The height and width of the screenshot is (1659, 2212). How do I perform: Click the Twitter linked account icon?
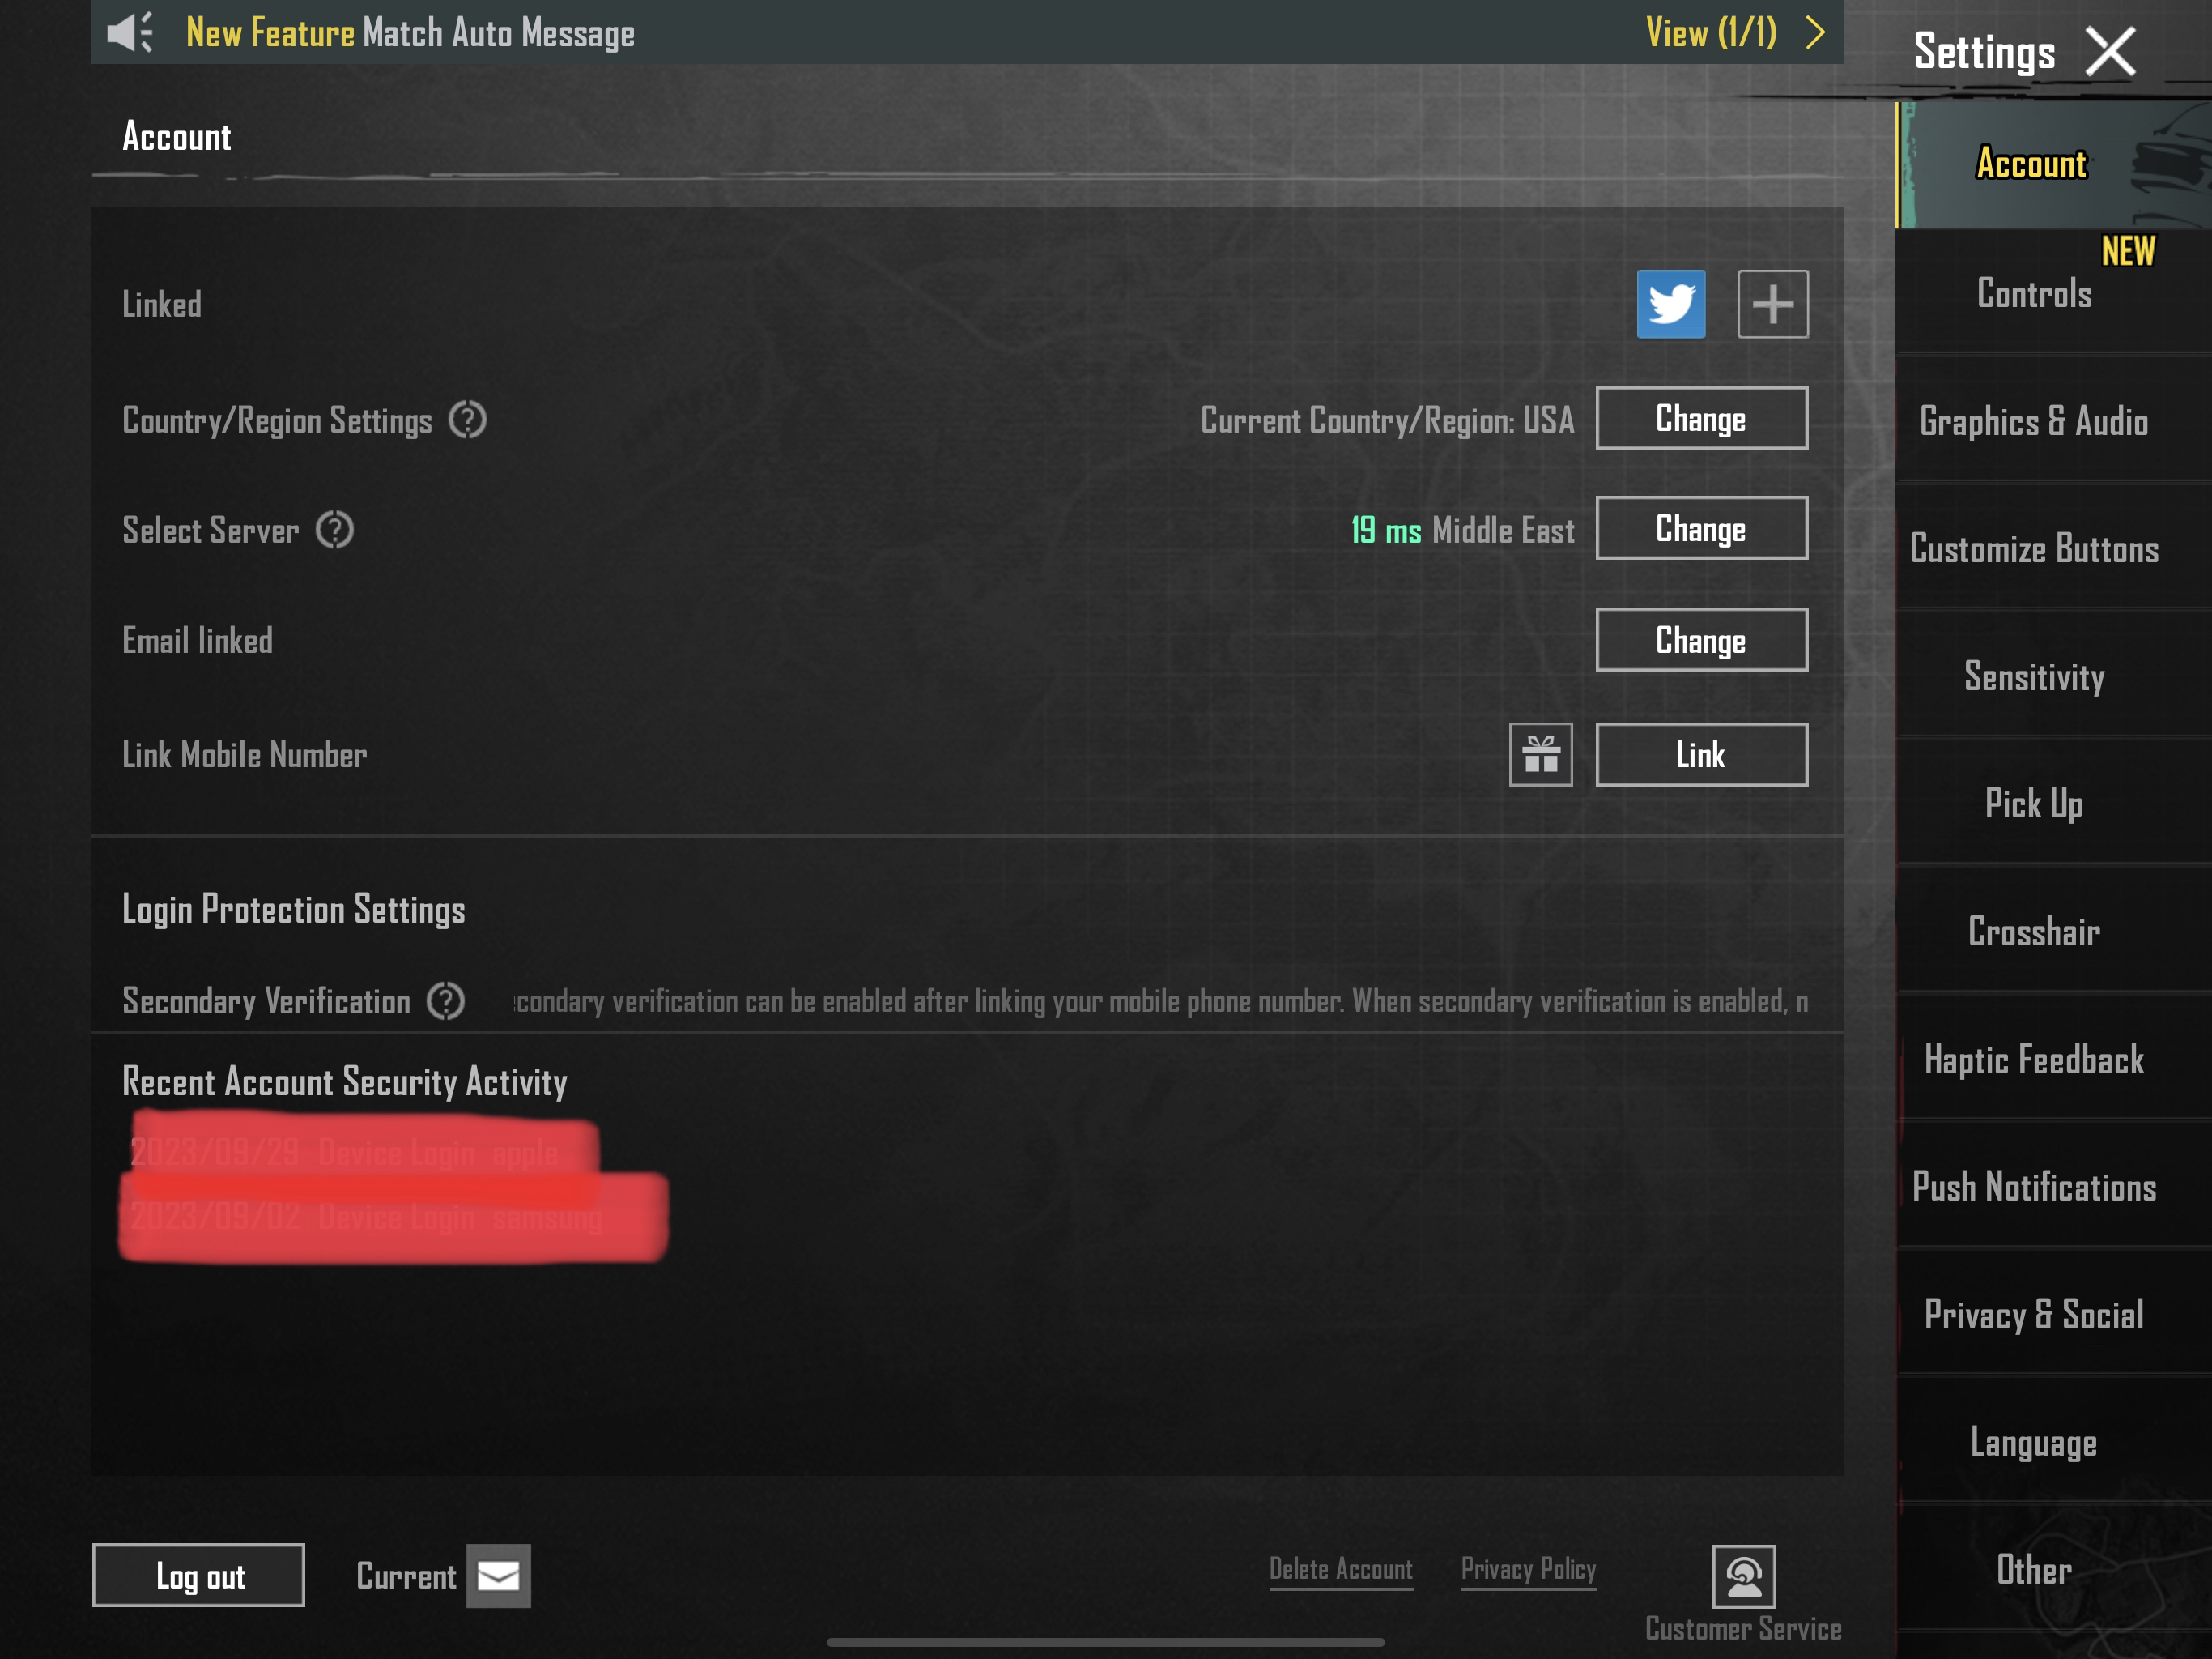pos(1670,305)
